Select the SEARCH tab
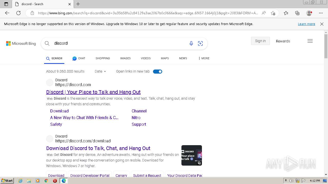This screenshot has width=328, height=184. (54, 58)
